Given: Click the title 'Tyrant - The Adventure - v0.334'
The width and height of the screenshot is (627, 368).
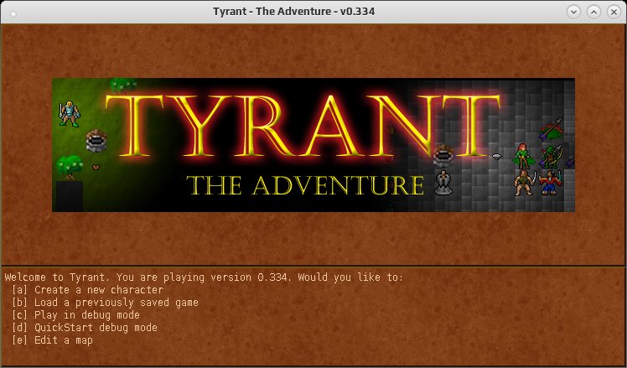Looking at the screenshot, I should 294,11.
